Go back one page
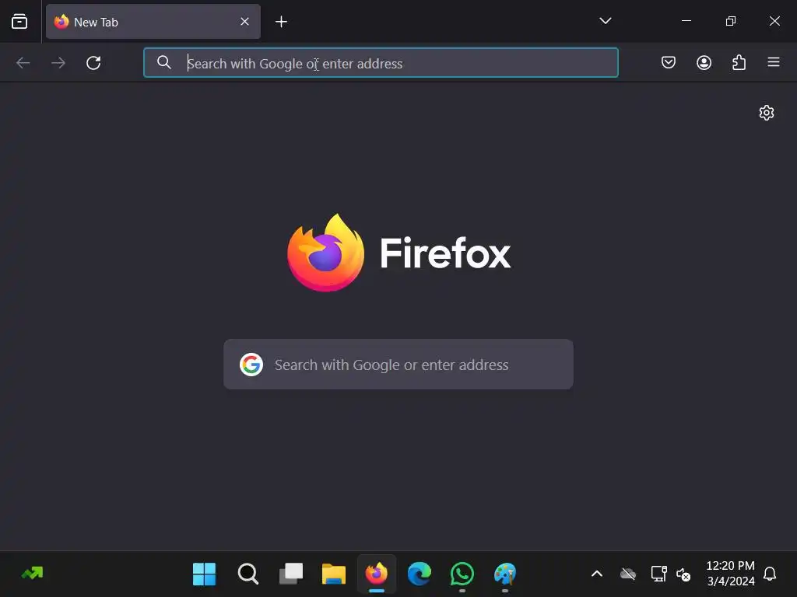This screenshot has height=597, width=797. point(23,63)
